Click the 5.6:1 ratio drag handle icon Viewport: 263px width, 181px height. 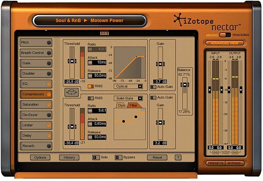tap(90, 111)
